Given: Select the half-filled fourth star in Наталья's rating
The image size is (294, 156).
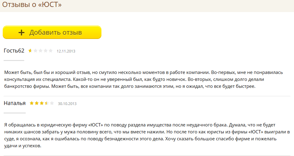Looking at the screenshot, I should tap(47, 103).
